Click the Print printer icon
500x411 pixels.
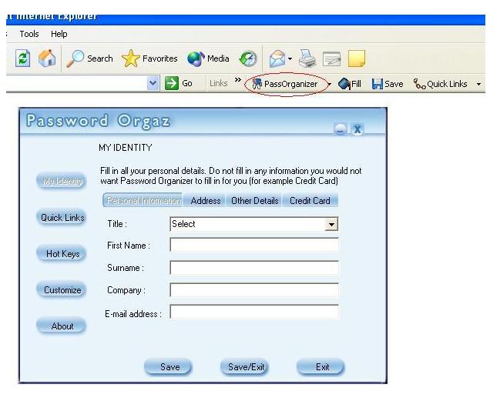(307, 58)
